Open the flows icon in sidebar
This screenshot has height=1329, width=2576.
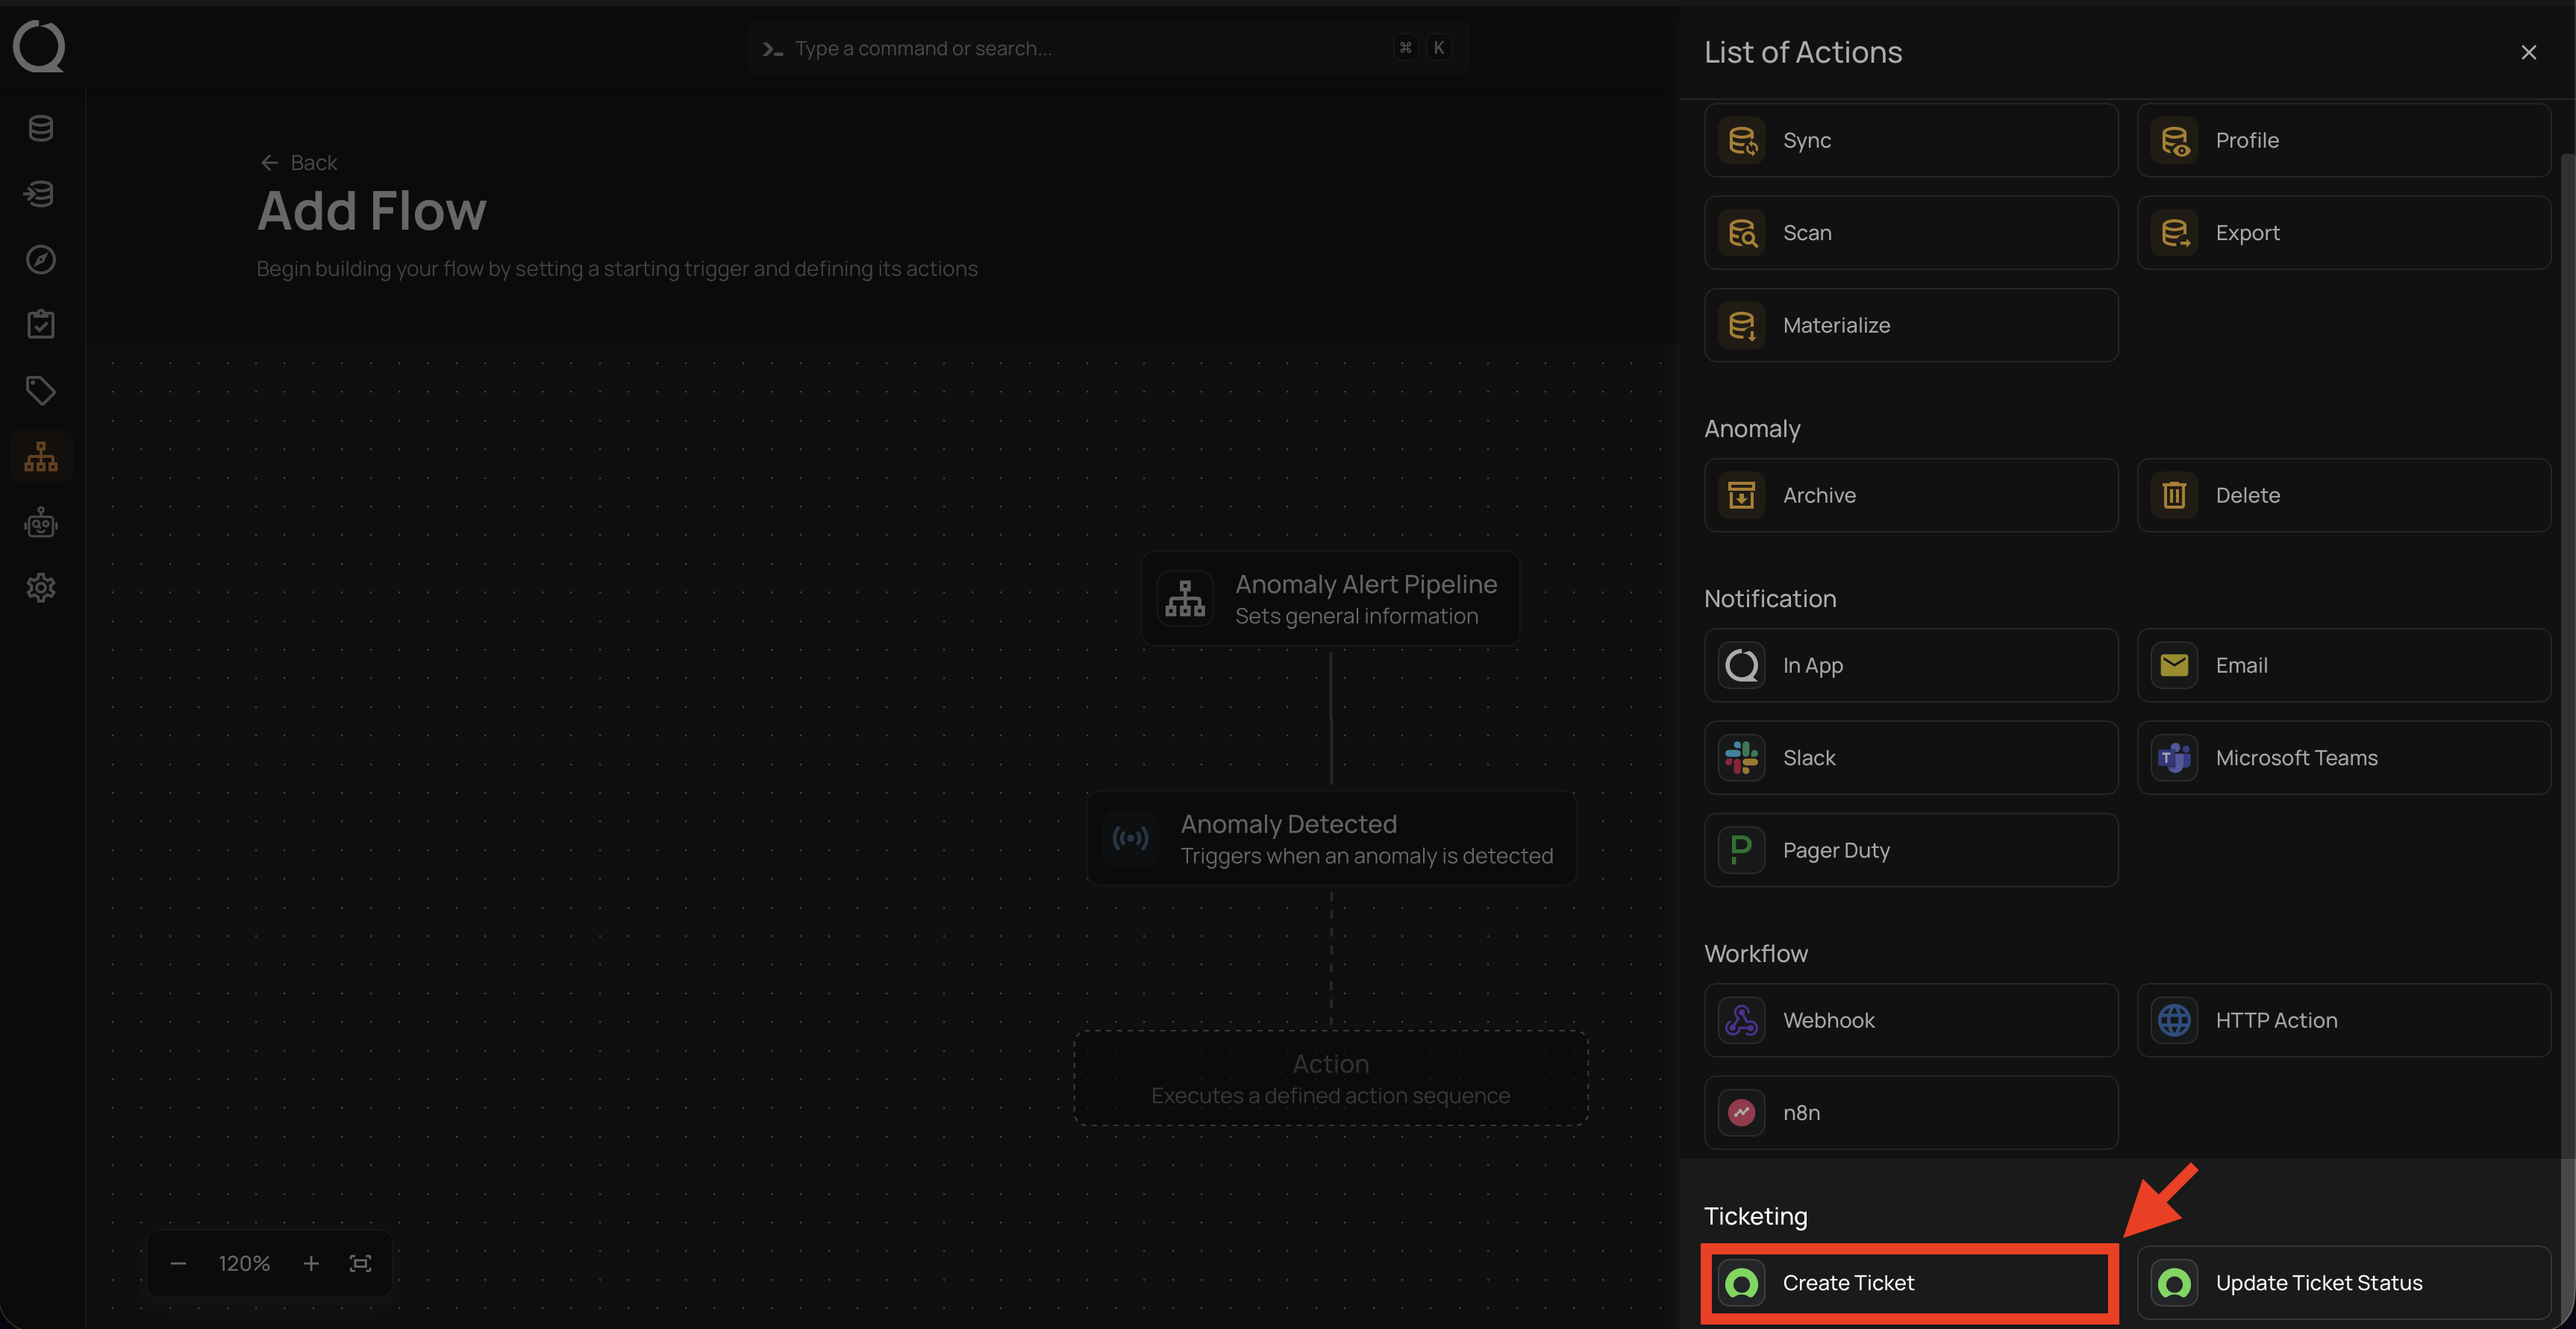click(40, 458)
